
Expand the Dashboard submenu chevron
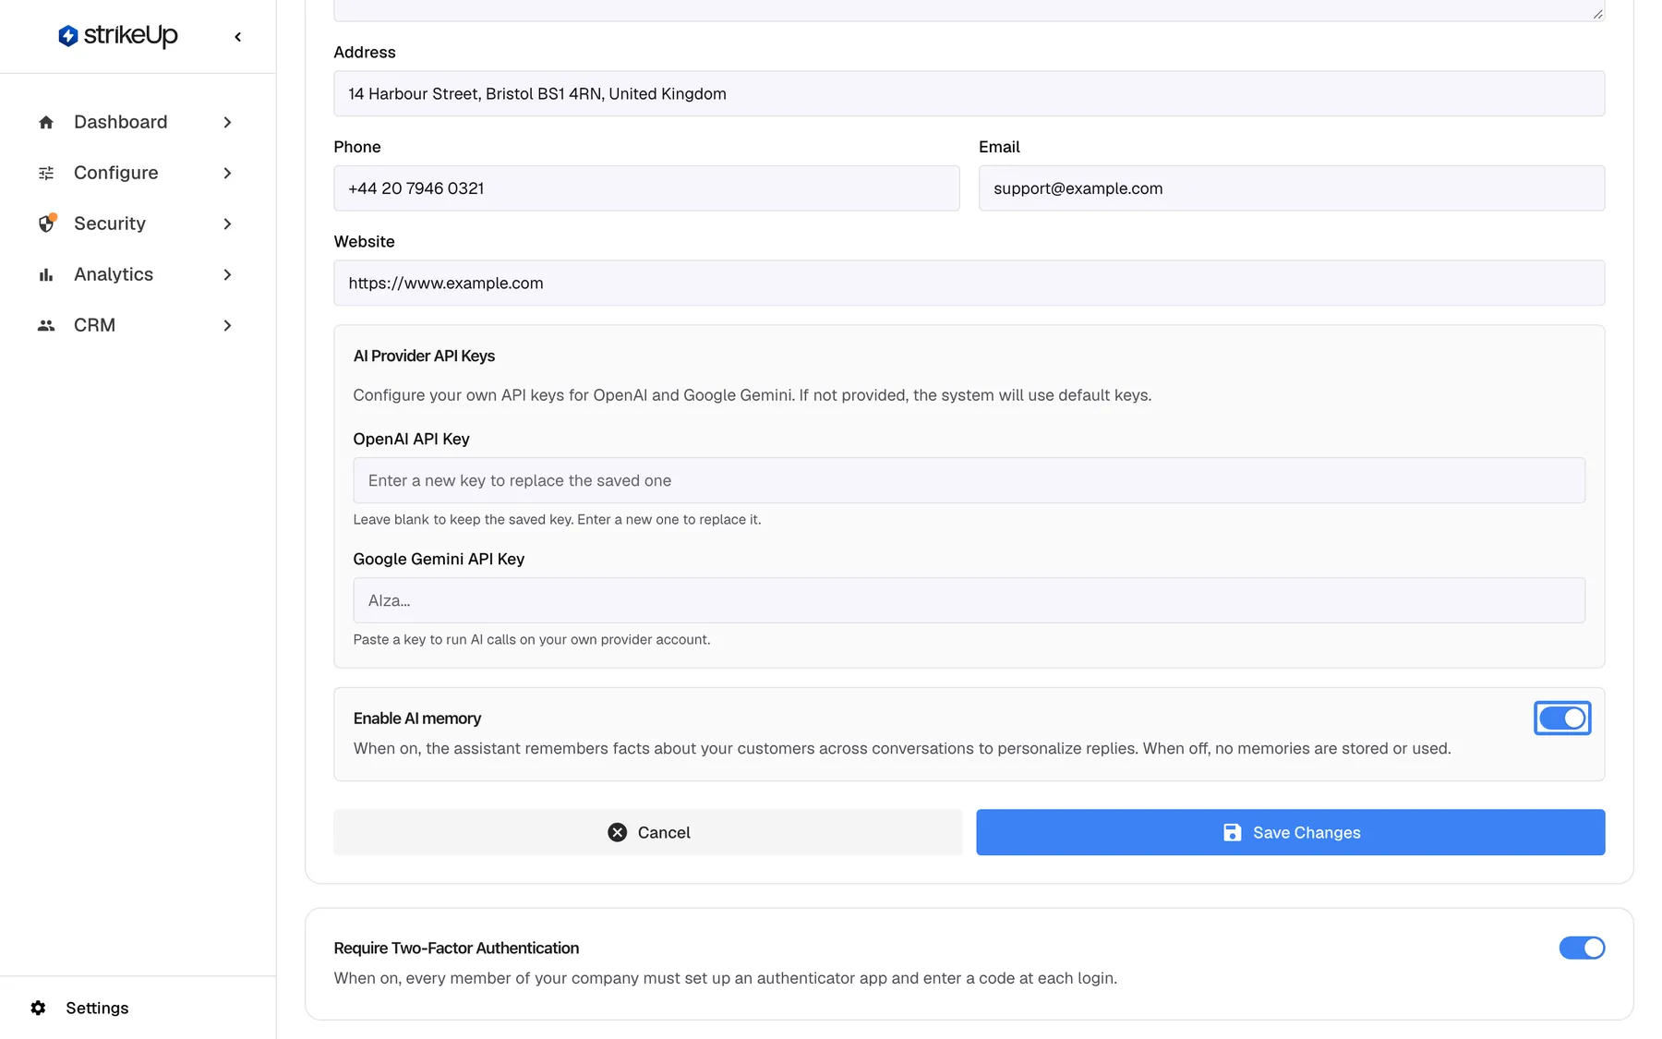click(x=227, y=122)
